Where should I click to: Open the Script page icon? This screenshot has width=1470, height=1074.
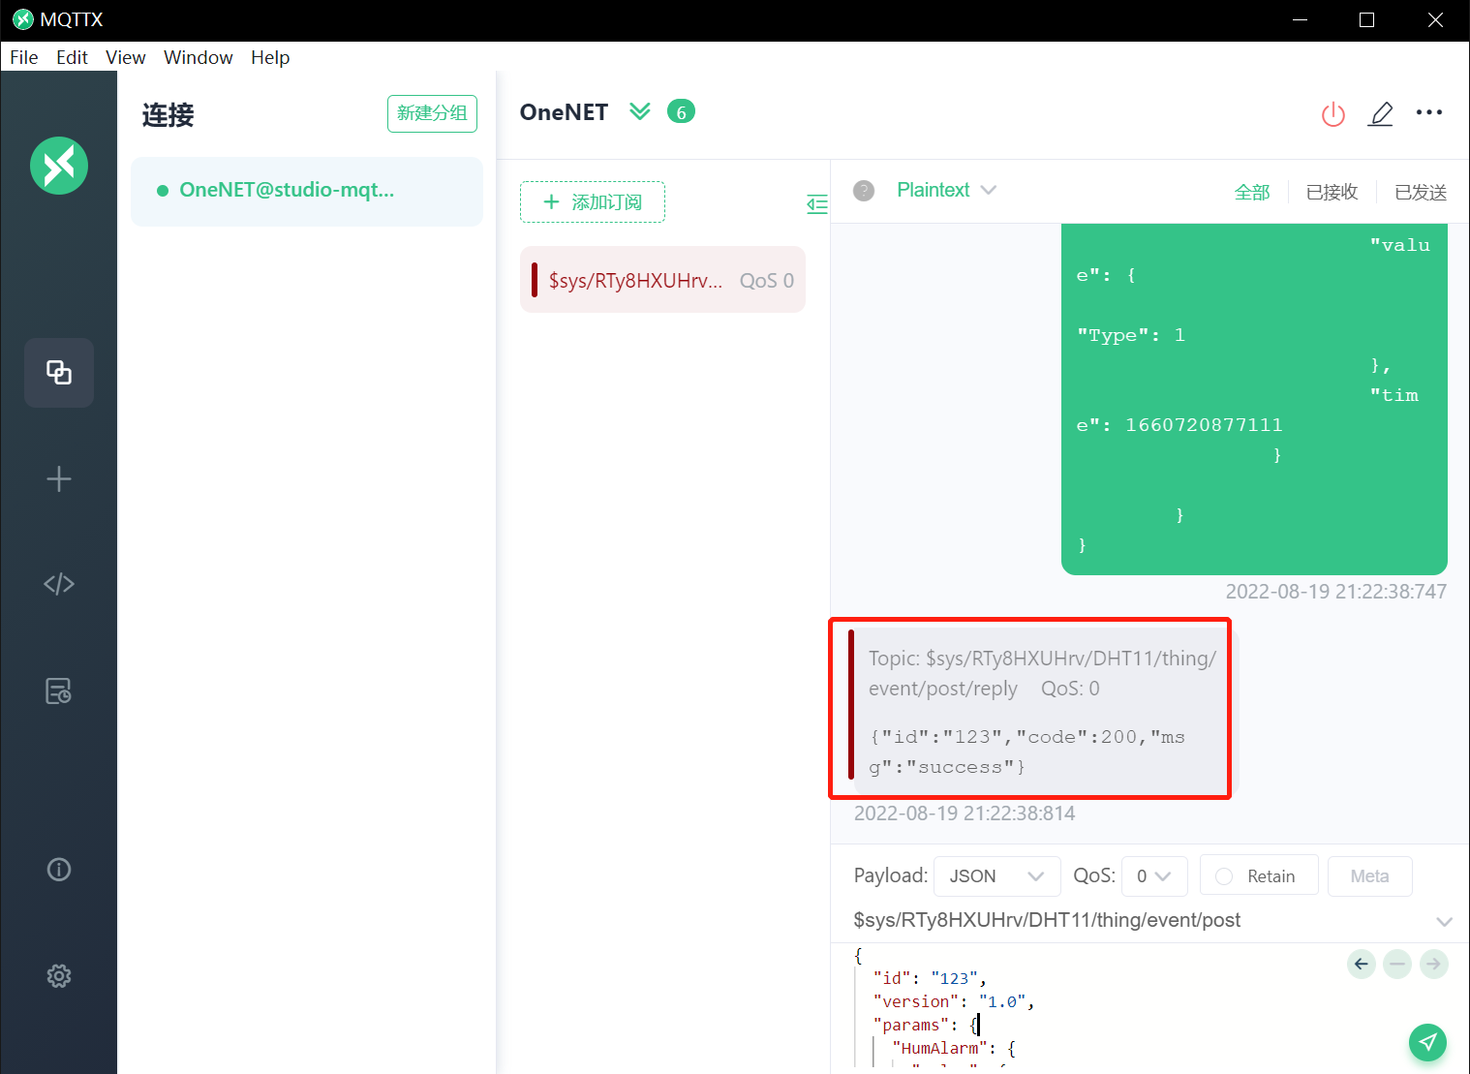pos(59,584)
